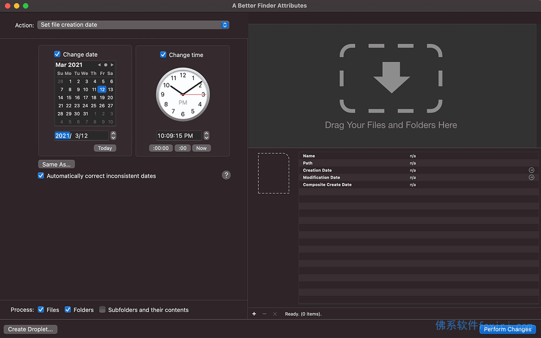Click the time field stepper arrows
This screenshot has height=338, width=541.
206,135
